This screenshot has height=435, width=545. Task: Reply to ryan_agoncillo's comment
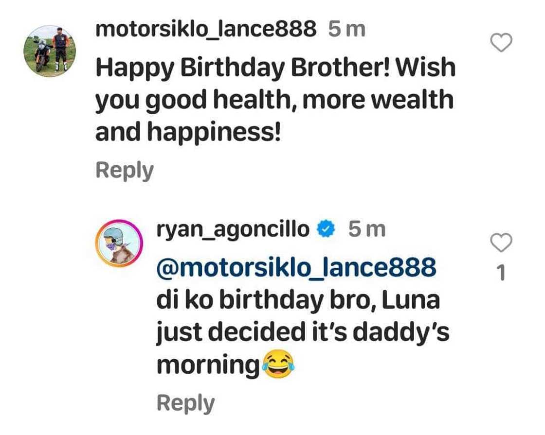coord(185,404)
